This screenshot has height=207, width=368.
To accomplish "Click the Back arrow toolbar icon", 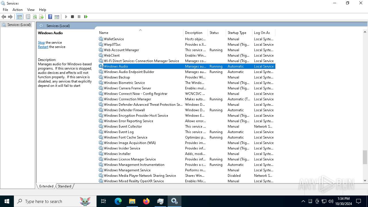I will coord(4,17).
